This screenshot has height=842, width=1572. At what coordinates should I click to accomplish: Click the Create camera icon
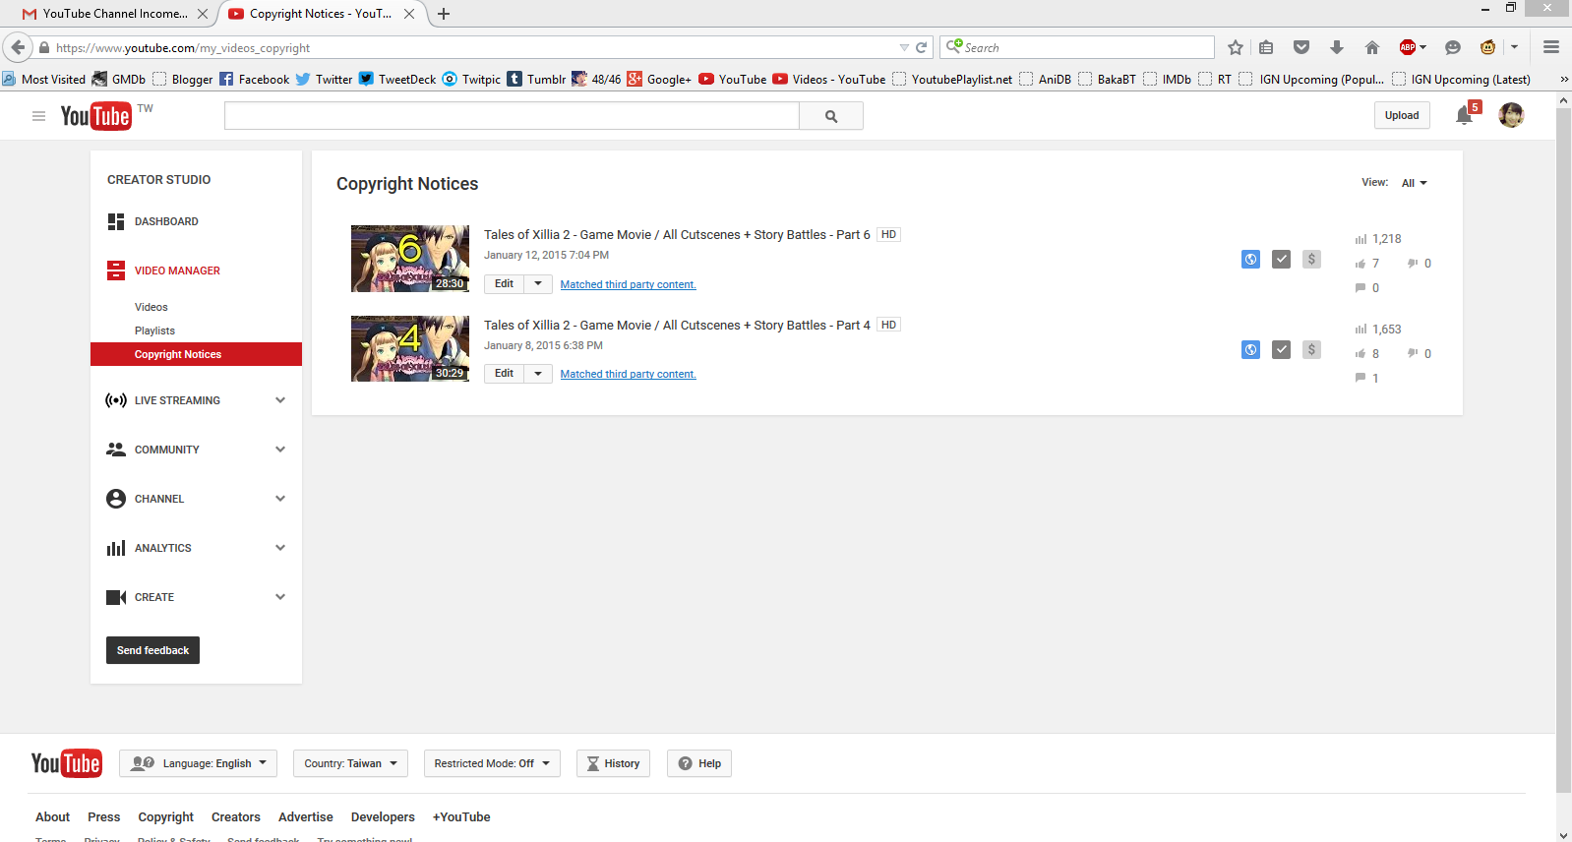[x=116, y=597]
